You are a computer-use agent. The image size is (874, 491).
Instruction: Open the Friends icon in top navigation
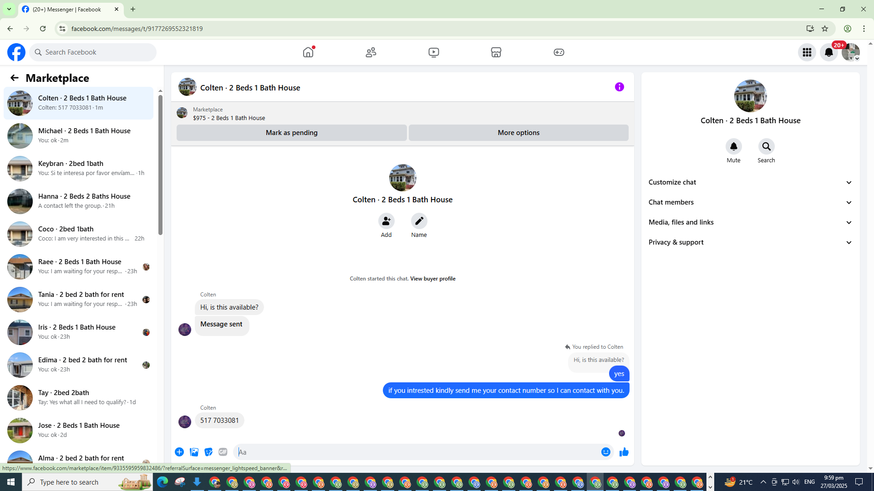pos(371,52)
